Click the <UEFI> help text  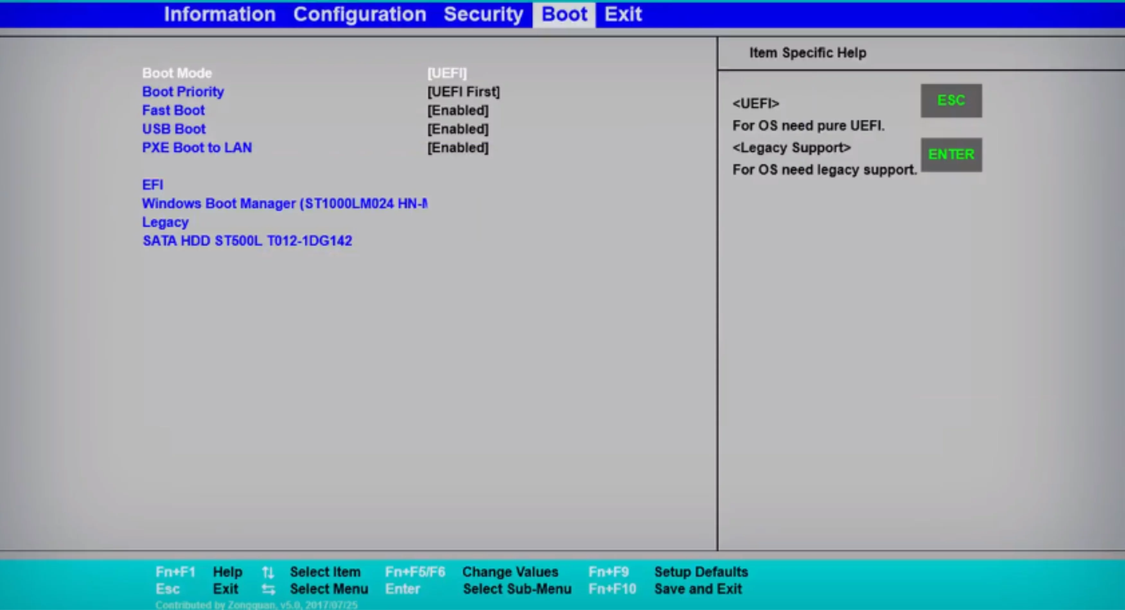756,104
